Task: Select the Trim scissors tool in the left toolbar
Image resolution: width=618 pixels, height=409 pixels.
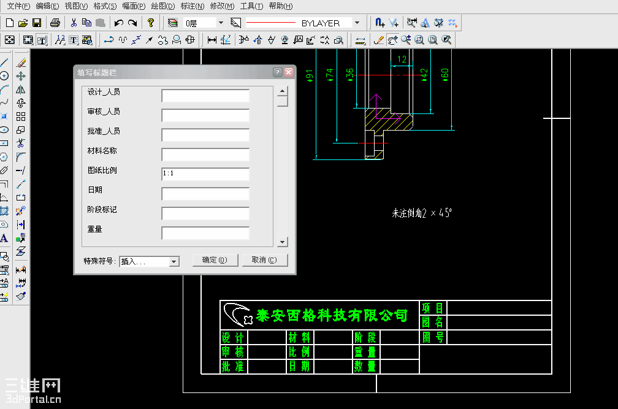Action: coord(21,143)
